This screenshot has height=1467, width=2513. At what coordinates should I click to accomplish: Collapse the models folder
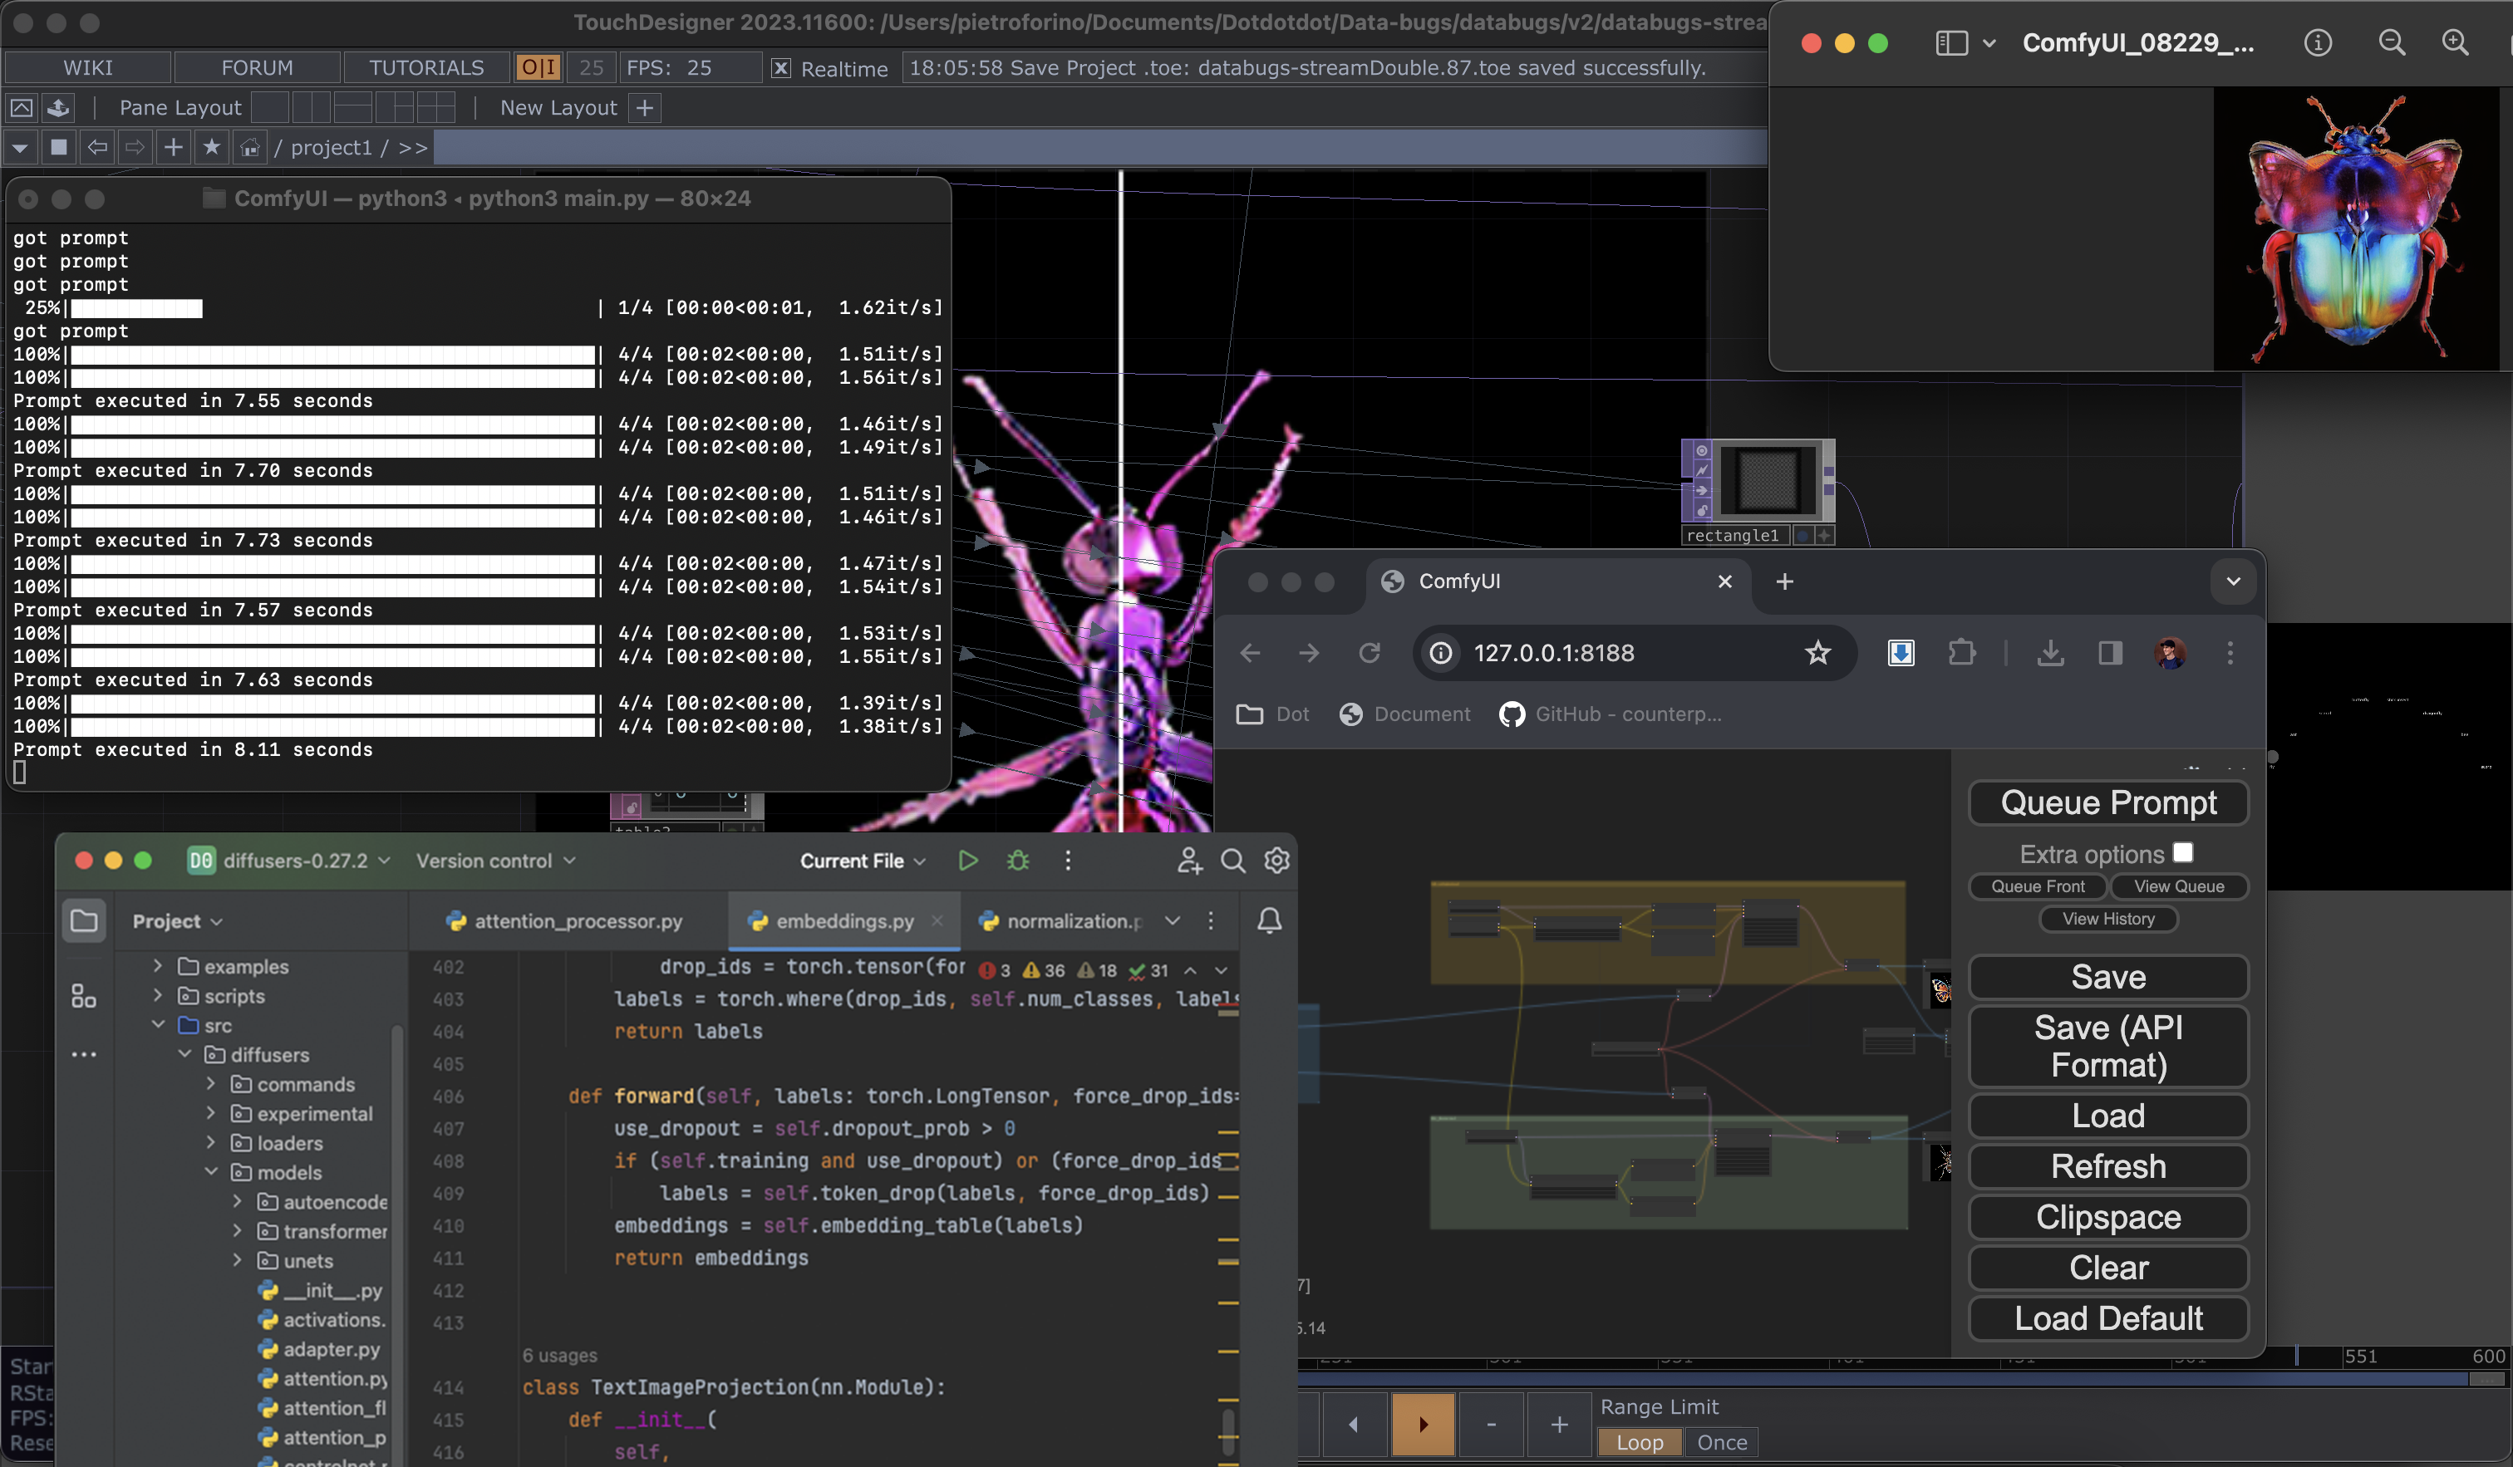tap(210, 1172)
